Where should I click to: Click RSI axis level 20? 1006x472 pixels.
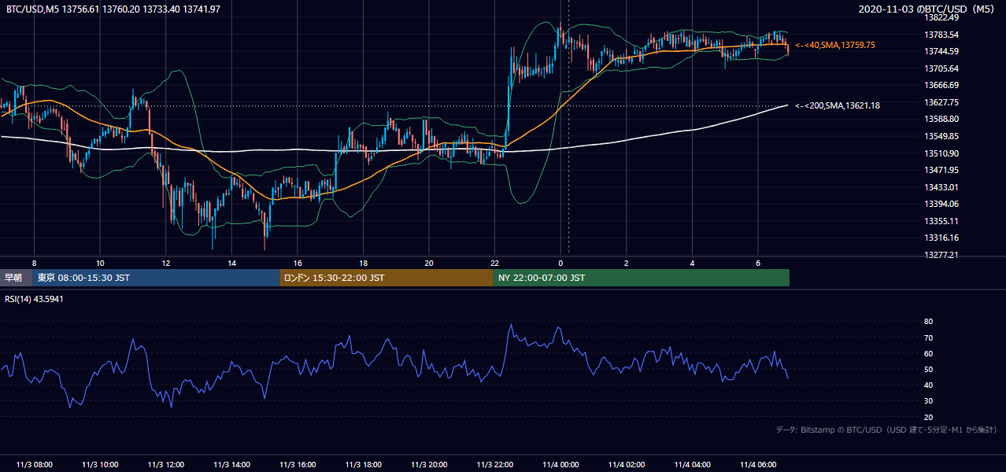pos(928,417)
